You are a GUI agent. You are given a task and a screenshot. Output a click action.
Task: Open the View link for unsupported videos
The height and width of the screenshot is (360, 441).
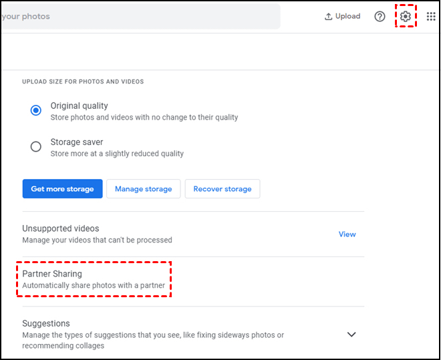pos(347,234)
